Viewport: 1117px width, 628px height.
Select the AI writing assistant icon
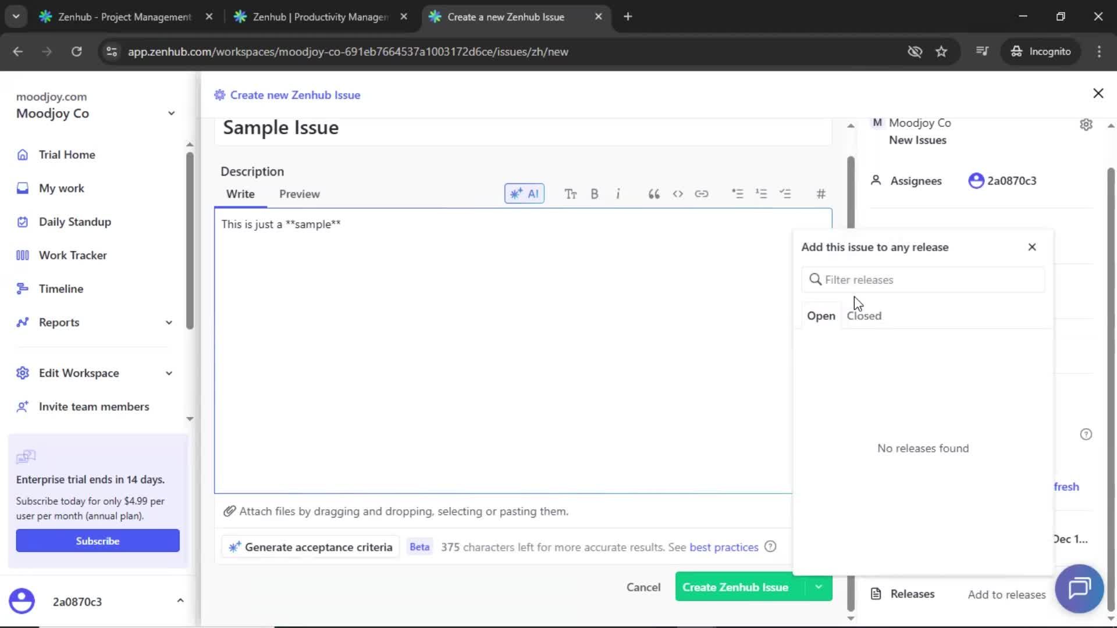523,193
